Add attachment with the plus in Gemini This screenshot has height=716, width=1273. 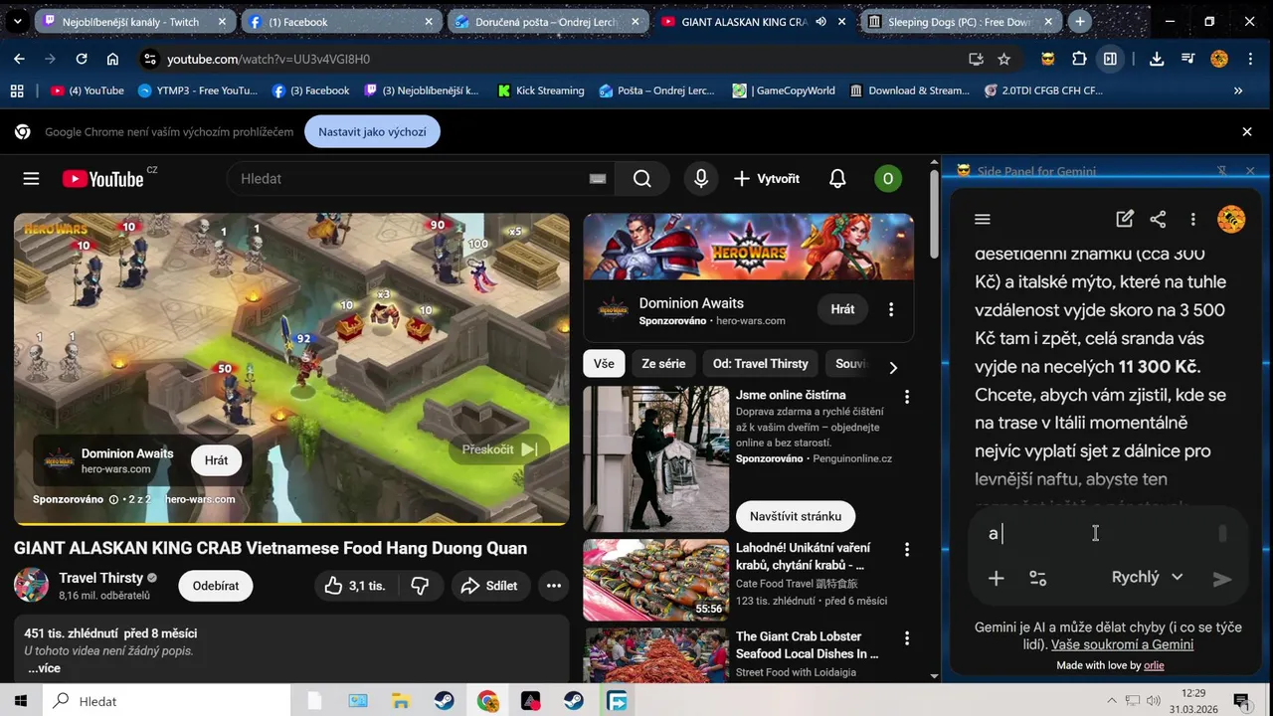coord(996,578)
